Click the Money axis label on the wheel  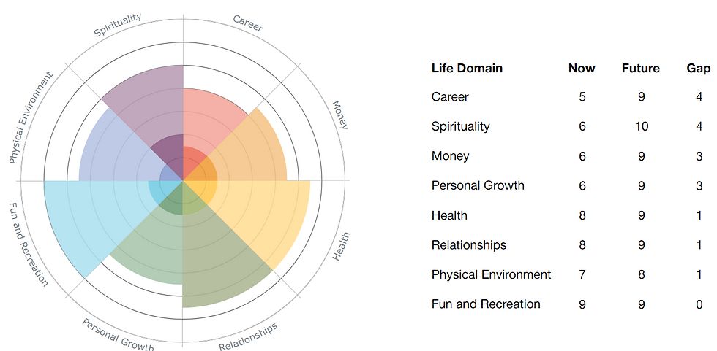[340, 115]
